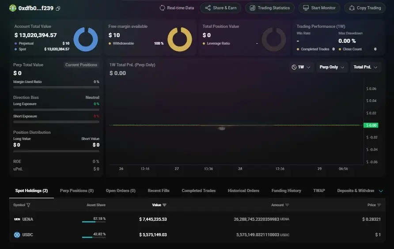This screenshot has height=249, width=394.
Task: Click the UENA price $ 0.28321
Action: point(371,219)
